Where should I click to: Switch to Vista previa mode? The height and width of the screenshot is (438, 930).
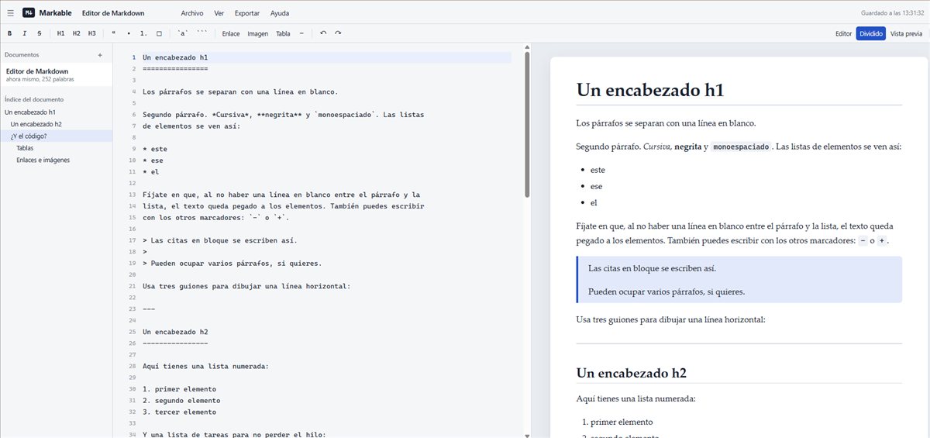pos(906,33)
